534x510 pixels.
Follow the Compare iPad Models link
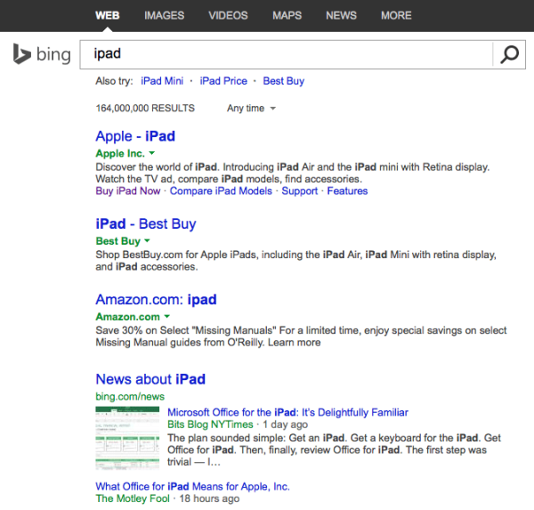221,190
